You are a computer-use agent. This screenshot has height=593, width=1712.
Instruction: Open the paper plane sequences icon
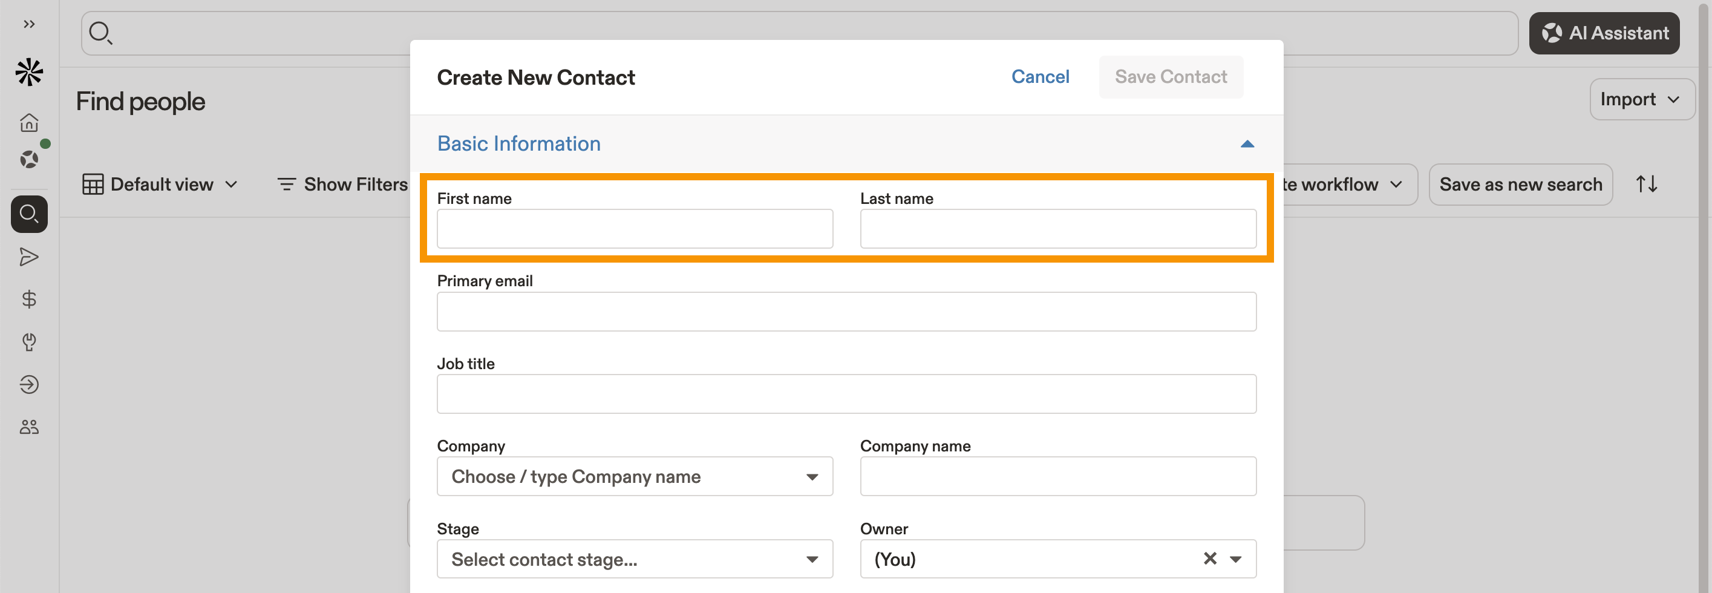click(x=28, y=257)
